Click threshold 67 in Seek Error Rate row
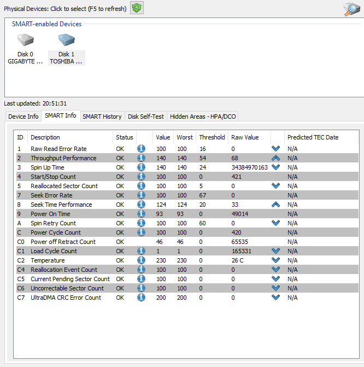 (203, 195)
